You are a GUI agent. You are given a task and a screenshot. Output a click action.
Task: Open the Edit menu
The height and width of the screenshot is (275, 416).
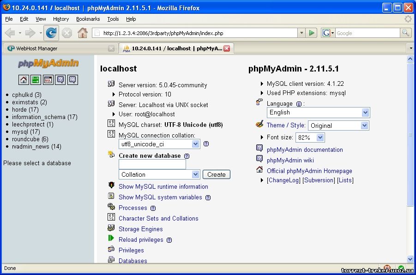(24, 19)
